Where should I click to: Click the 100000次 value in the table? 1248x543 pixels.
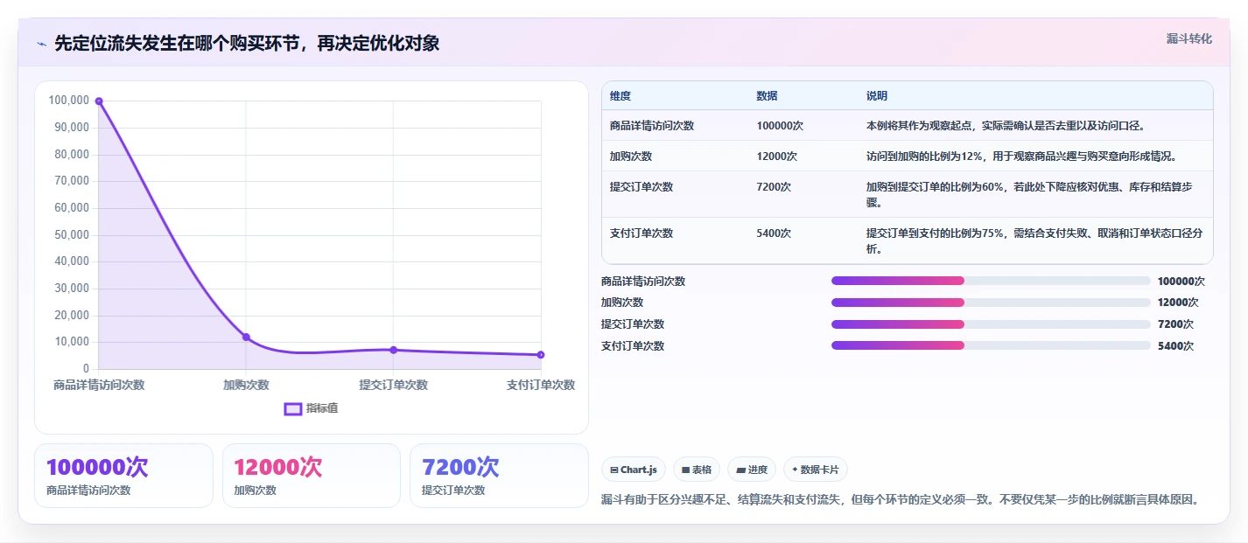pyautogui.click(x=780, y=125)
